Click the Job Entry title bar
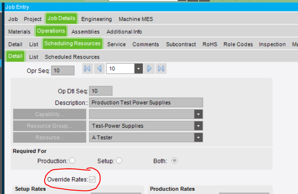Screen dimensions: 298x194 [x=151, y=7]
